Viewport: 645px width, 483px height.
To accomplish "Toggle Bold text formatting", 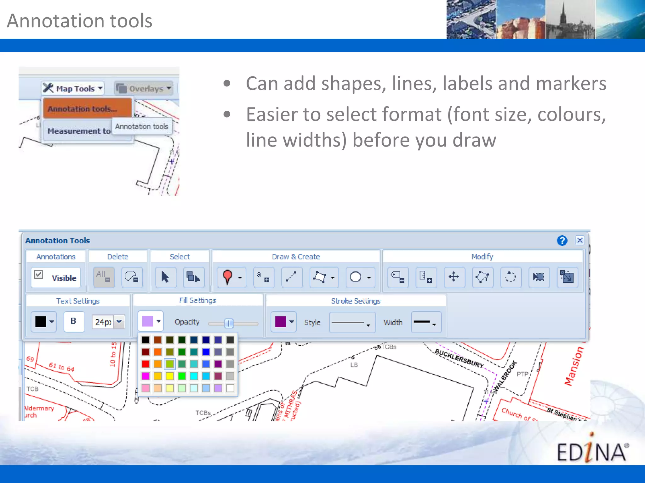I will pyautogui.click(x=74, y=321).
